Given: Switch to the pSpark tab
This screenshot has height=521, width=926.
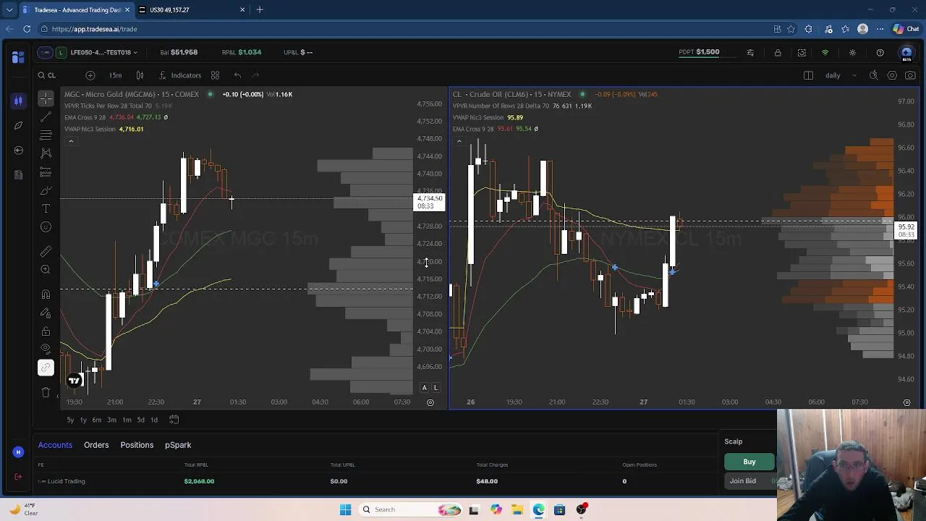Looking at the screenshot, I should click(178, 445).
